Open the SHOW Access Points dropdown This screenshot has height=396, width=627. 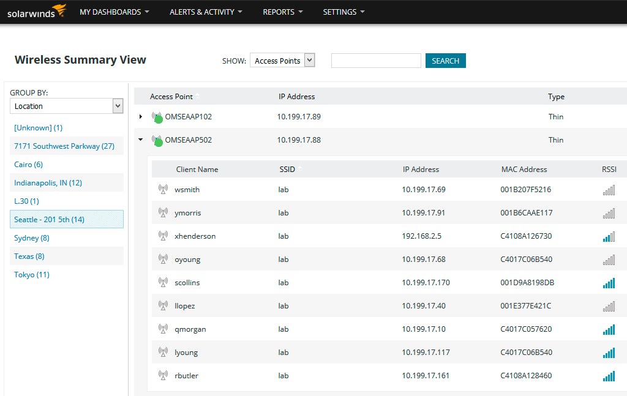[282, 61]
